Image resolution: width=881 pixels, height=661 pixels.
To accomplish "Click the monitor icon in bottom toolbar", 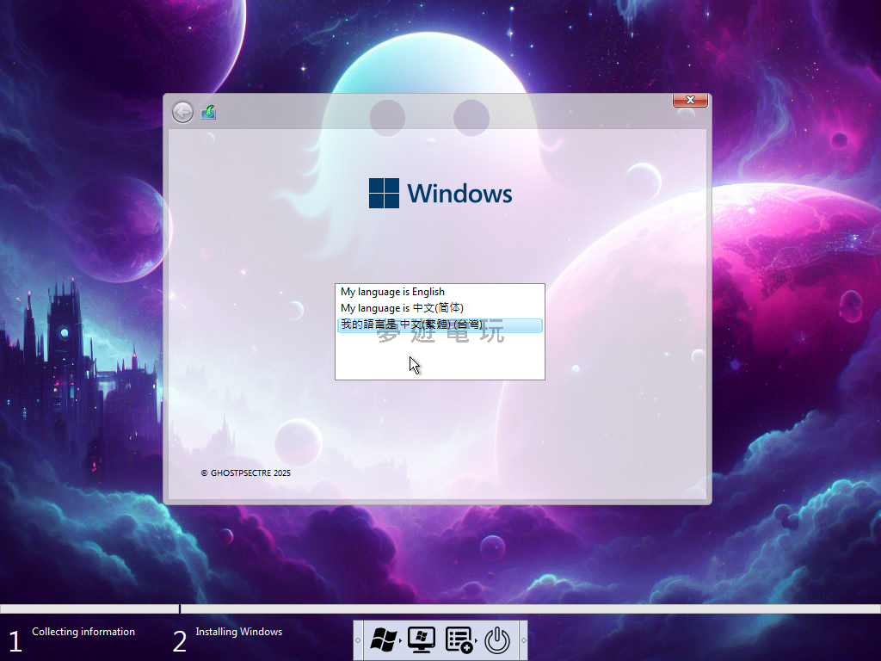I will point(421,639).
